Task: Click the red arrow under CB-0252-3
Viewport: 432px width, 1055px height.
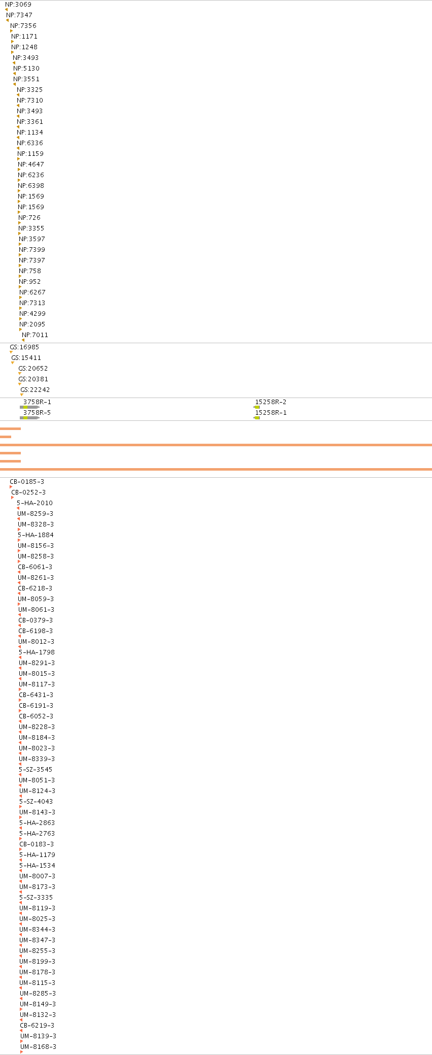Action: pyautogui.click(x=12, y=498)
